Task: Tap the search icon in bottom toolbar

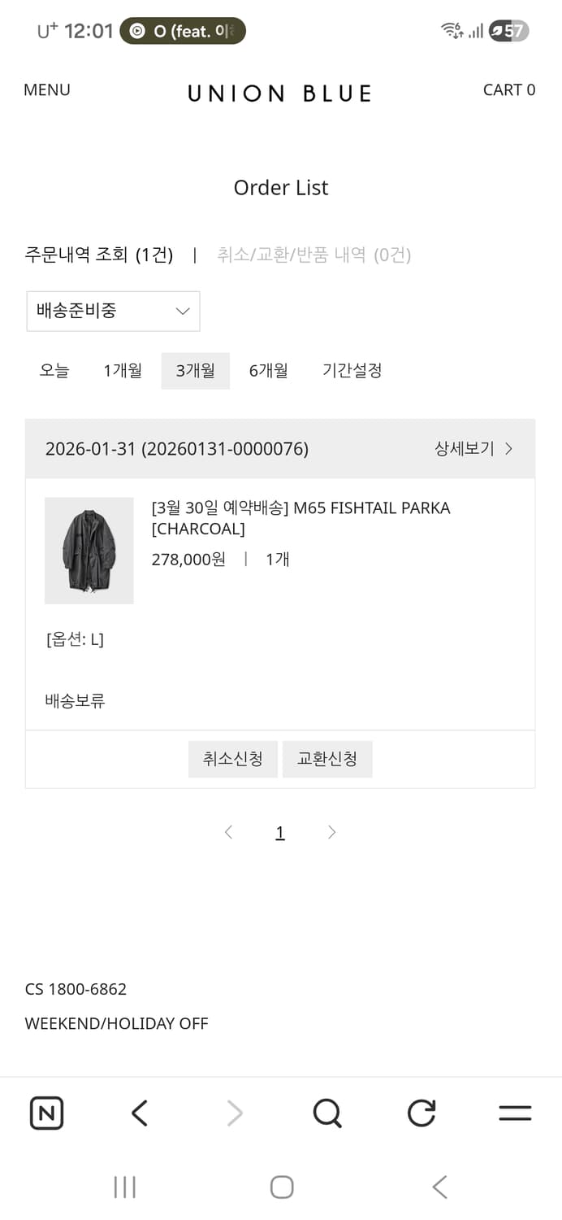Action: tap(326, 1113)
